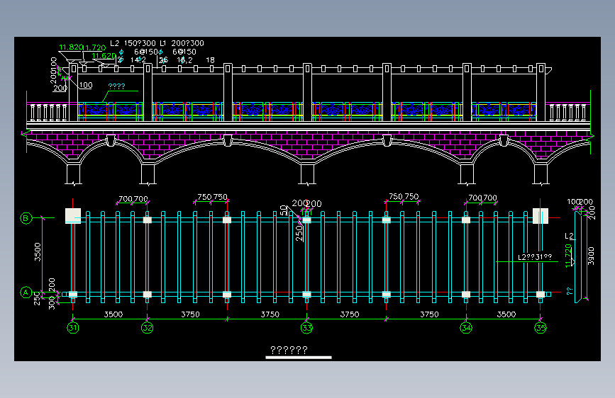The width and height of the screenshot is (615, 398).
Task: Select the beam note 'L1 200?300'
Action: (182, 43)
